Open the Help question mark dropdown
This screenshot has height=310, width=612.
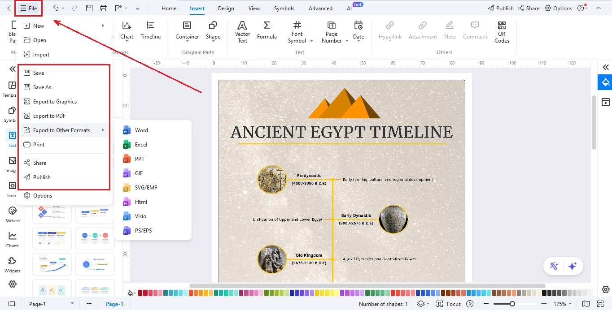tap(582, 8)
